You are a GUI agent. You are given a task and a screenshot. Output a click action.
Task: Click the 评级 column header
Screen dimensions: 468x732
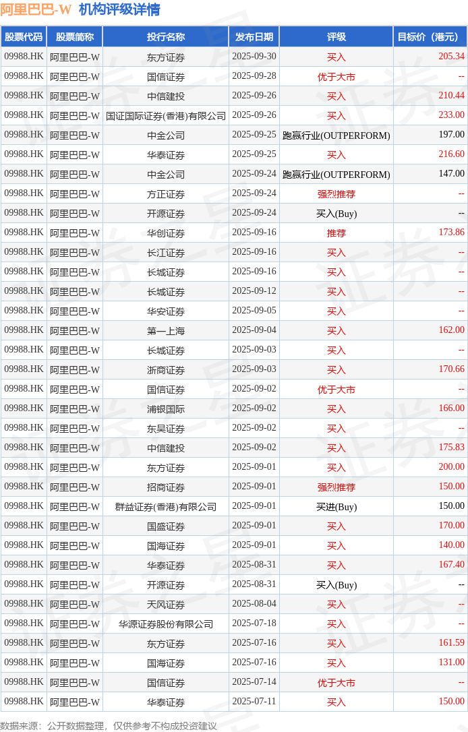pos(337,37)
